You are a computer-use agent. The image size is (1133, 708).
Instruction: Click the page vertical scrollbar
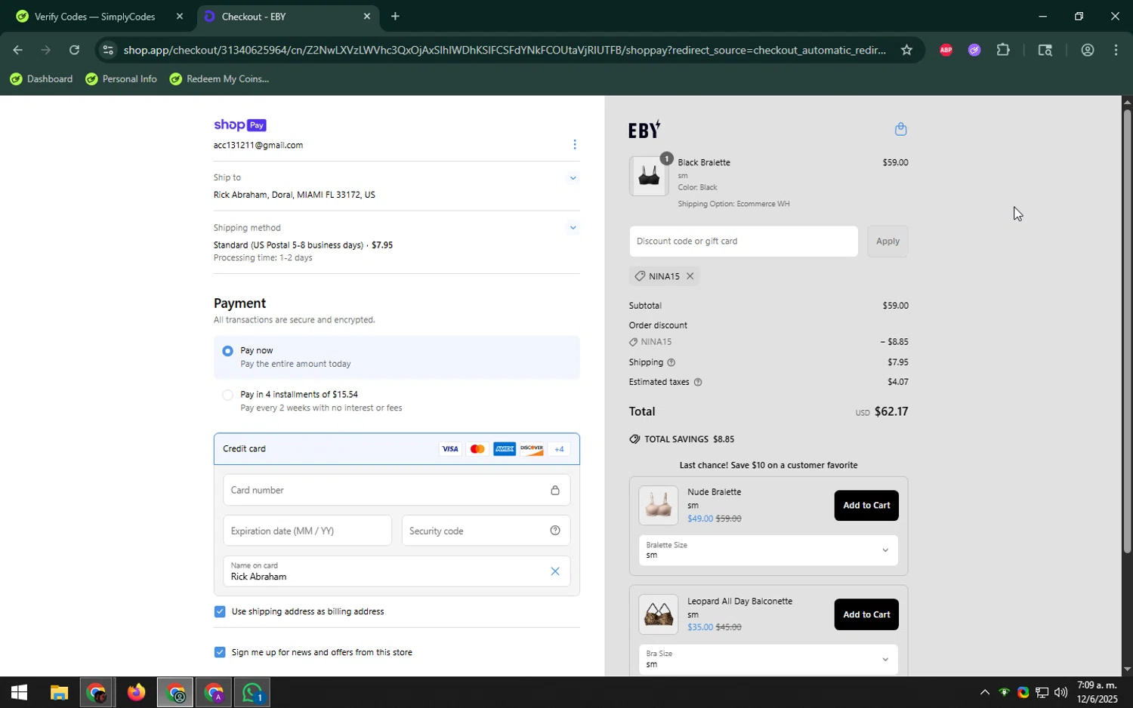[x=1127, y=332]
